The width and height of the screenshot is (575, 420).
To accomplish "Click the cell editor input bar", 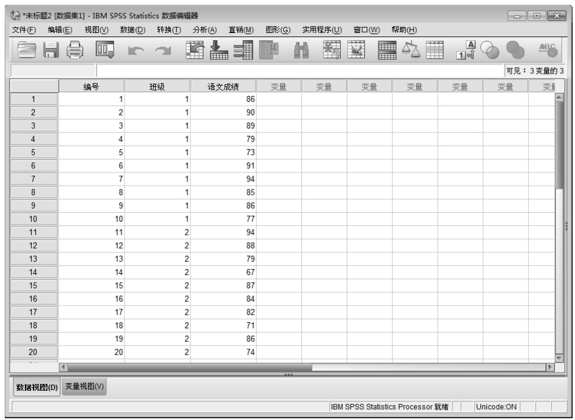I will click(300, 71).
